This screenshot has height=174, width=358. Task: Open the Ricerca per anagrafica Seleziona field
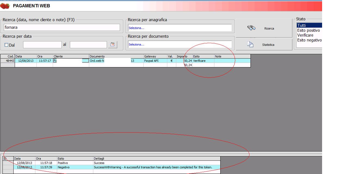pos(180,28)
